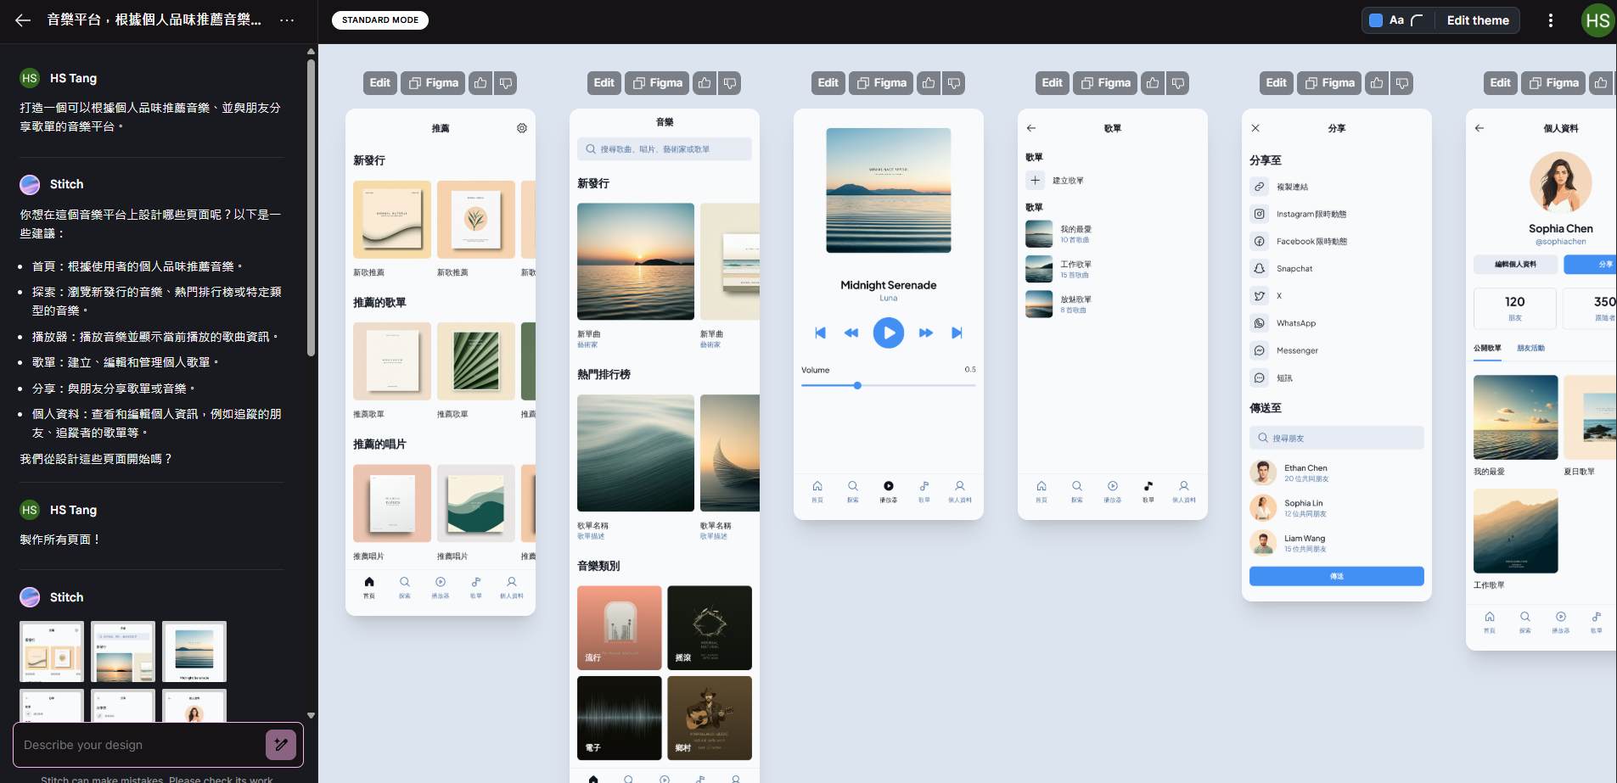This screenshot has width=1617, height=783.
Task: Select the 公開歌單 tab in the profile screen
Action: (x=1487, y=349)
